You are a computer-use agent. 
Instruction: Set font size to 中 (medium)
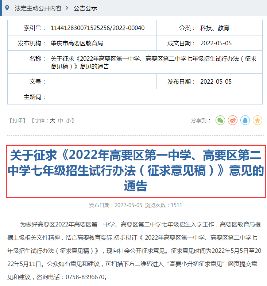coord(61,121)
